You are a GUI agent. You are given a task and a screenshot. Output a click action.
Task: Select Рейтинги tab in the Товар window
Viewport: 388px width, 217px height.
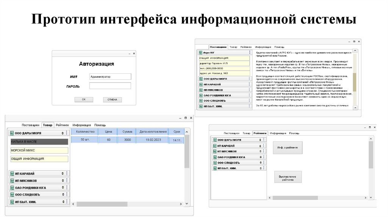pos(63,125)
